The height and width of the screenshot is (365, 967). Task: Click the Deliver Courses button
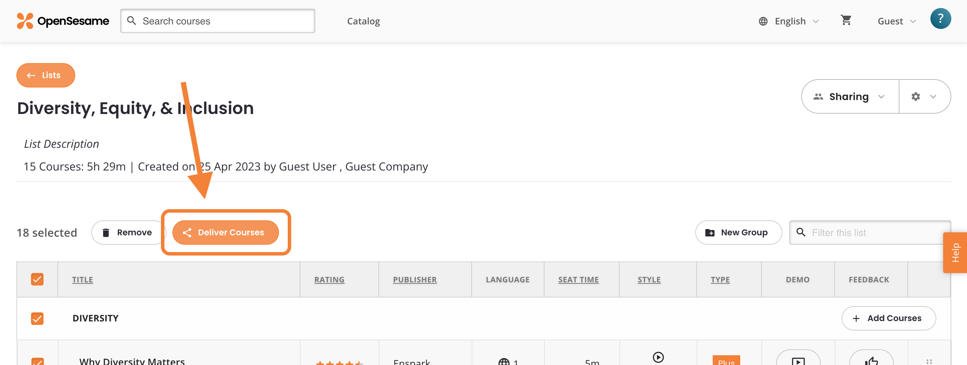point(226,232)
